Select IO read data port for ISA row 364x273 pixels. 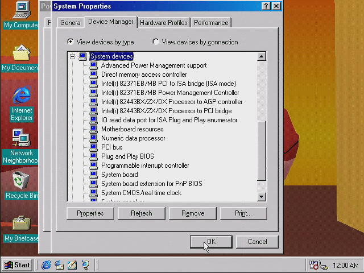pos(169,120)
